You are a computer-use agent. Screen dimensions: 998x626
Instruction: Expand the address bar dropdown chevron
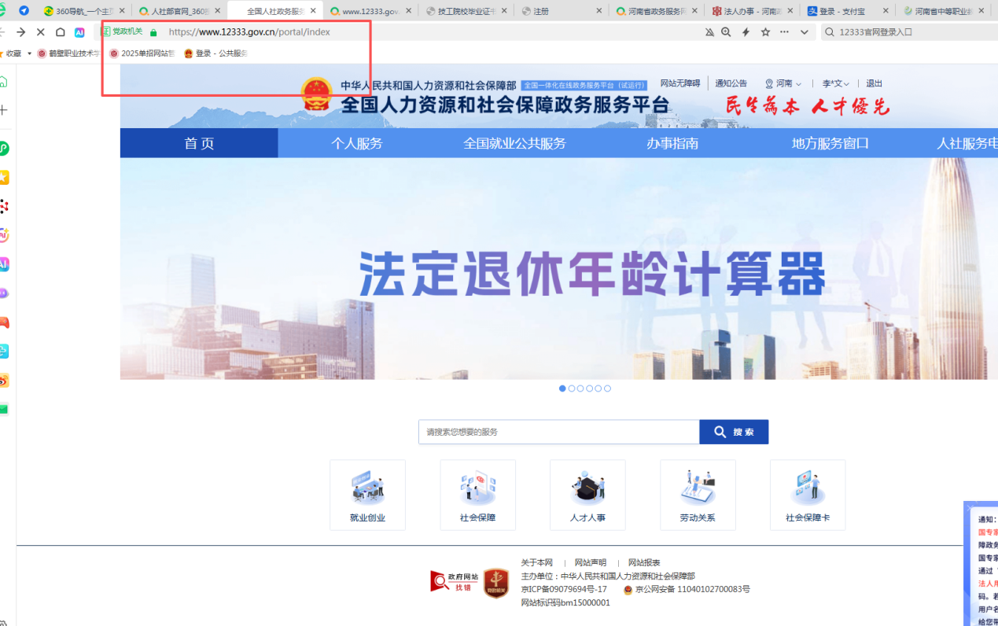(804, 32)
